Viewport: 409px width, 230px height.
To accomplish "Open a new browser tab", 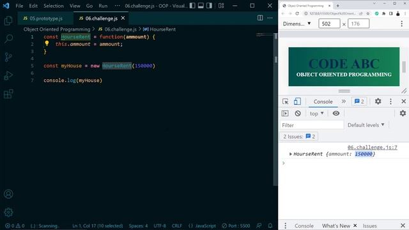I will coord(338,6).
